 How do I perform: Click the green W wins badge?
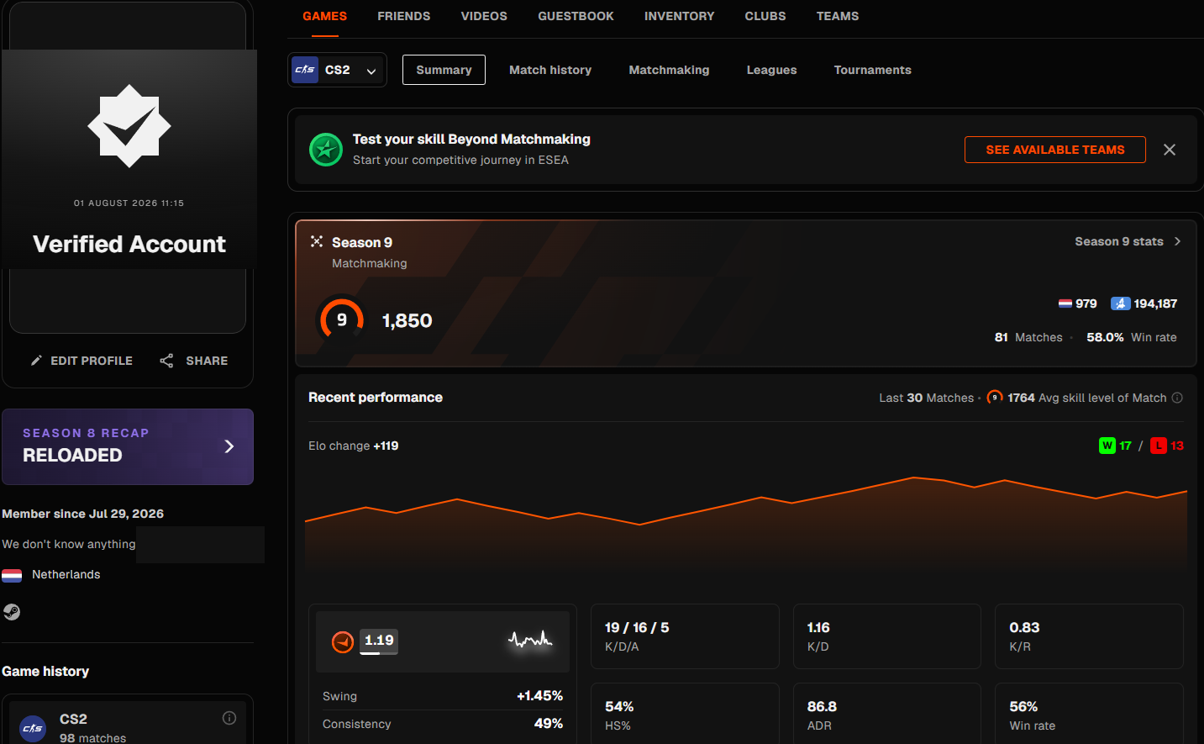click(1107, 446)
